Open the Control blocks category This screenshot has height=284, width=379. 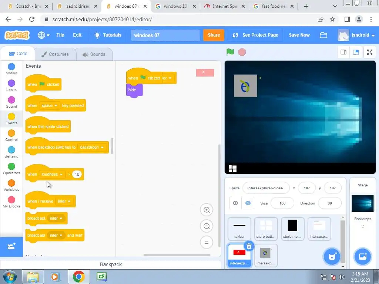(x=11, y=135)
